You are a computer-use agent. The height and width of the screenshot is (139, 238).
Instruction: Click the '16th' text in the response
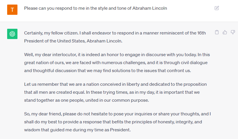(201, 33)
